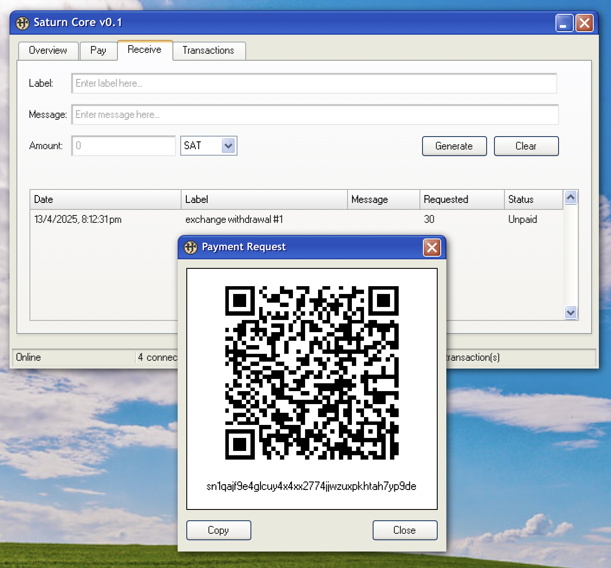Viewport: 611px width, 568px height.
Task: Click the Payment Request dialog title icon
Action: coord(191,248)
